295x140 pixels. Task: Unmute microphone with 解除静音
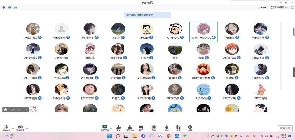coord(6,128)
